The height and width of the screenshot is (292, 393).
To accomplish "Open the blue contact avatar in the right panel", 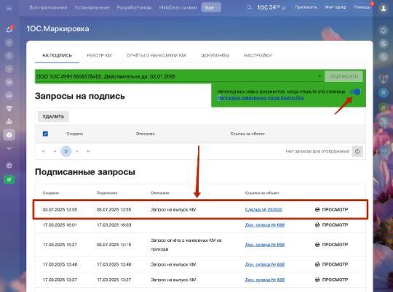I will [384, 93].
